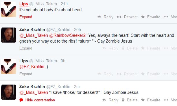The height and width of the screenshot is (106, 177).
Task: Open Zeke Krahlin's avatar on the last tweet
Action: point(9,92)
